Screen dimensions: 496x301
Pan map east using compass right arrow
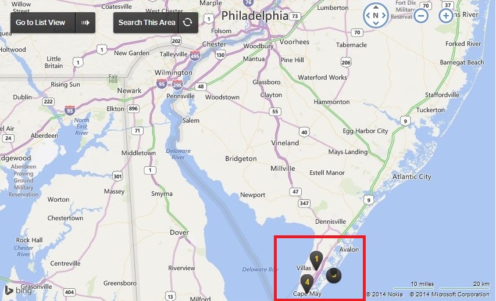[x=384, y=15]
